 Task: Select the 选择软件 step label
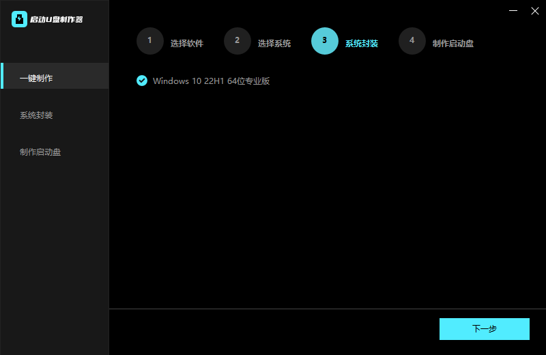tap(187, 43)
